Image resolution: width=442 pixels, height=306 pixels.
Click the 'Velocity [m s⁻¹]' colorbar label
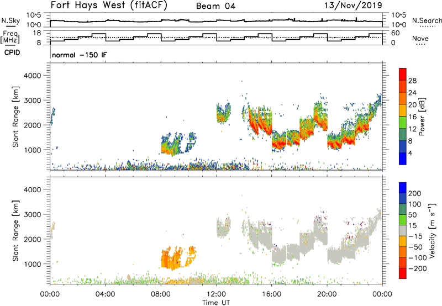click(433, 230)
